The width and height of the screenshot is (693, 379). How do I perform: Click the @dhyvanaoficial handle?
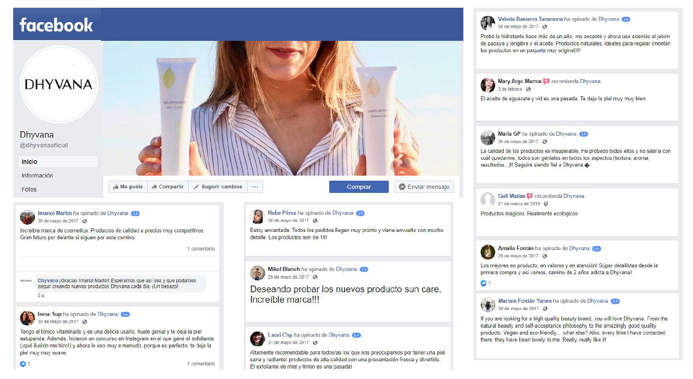pyautogui.click(x=44, y=145)
